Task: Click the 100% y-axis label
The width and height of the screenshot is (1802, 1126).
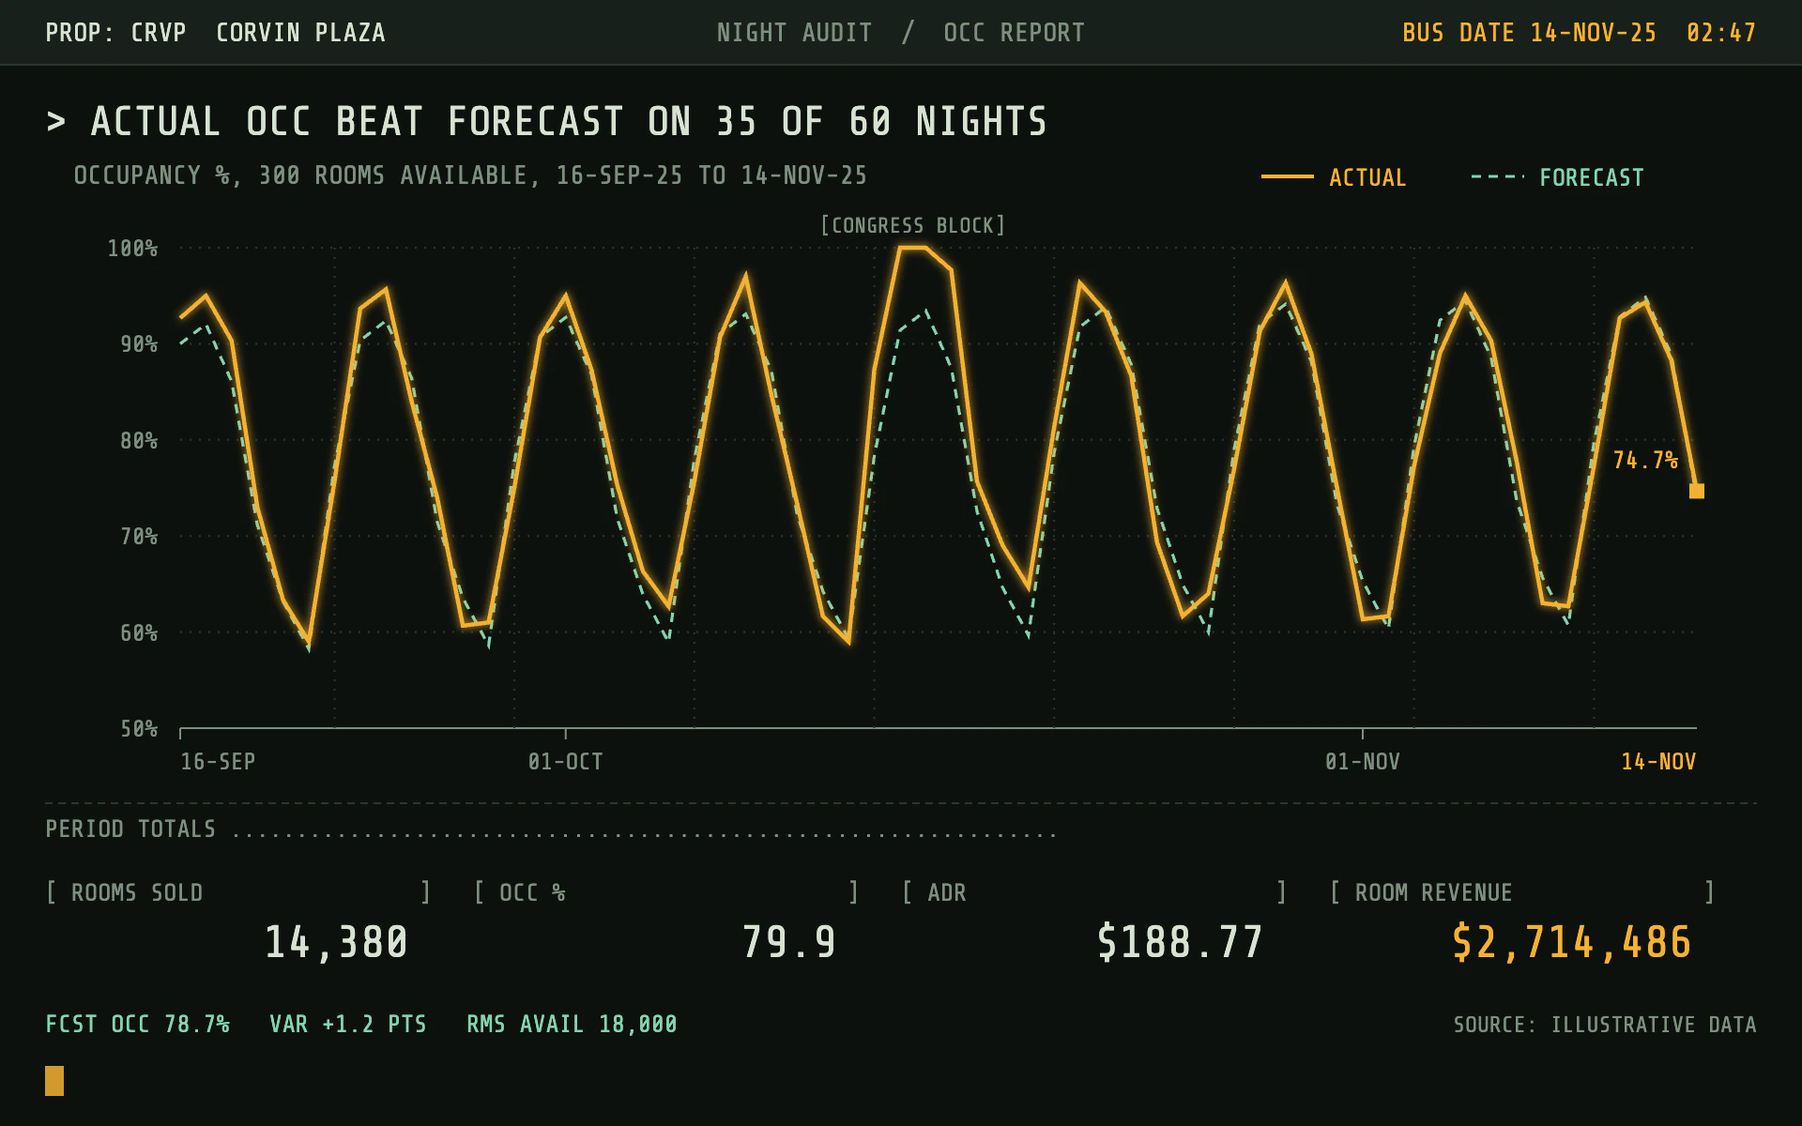Action: click(132, 249)
